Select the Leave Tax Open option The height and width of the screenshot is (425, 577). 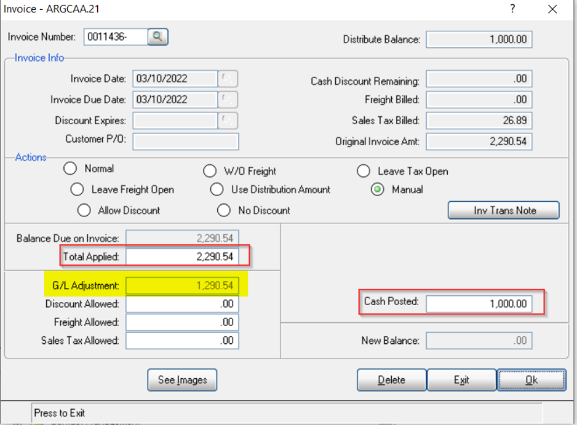(x=364, y=171)
